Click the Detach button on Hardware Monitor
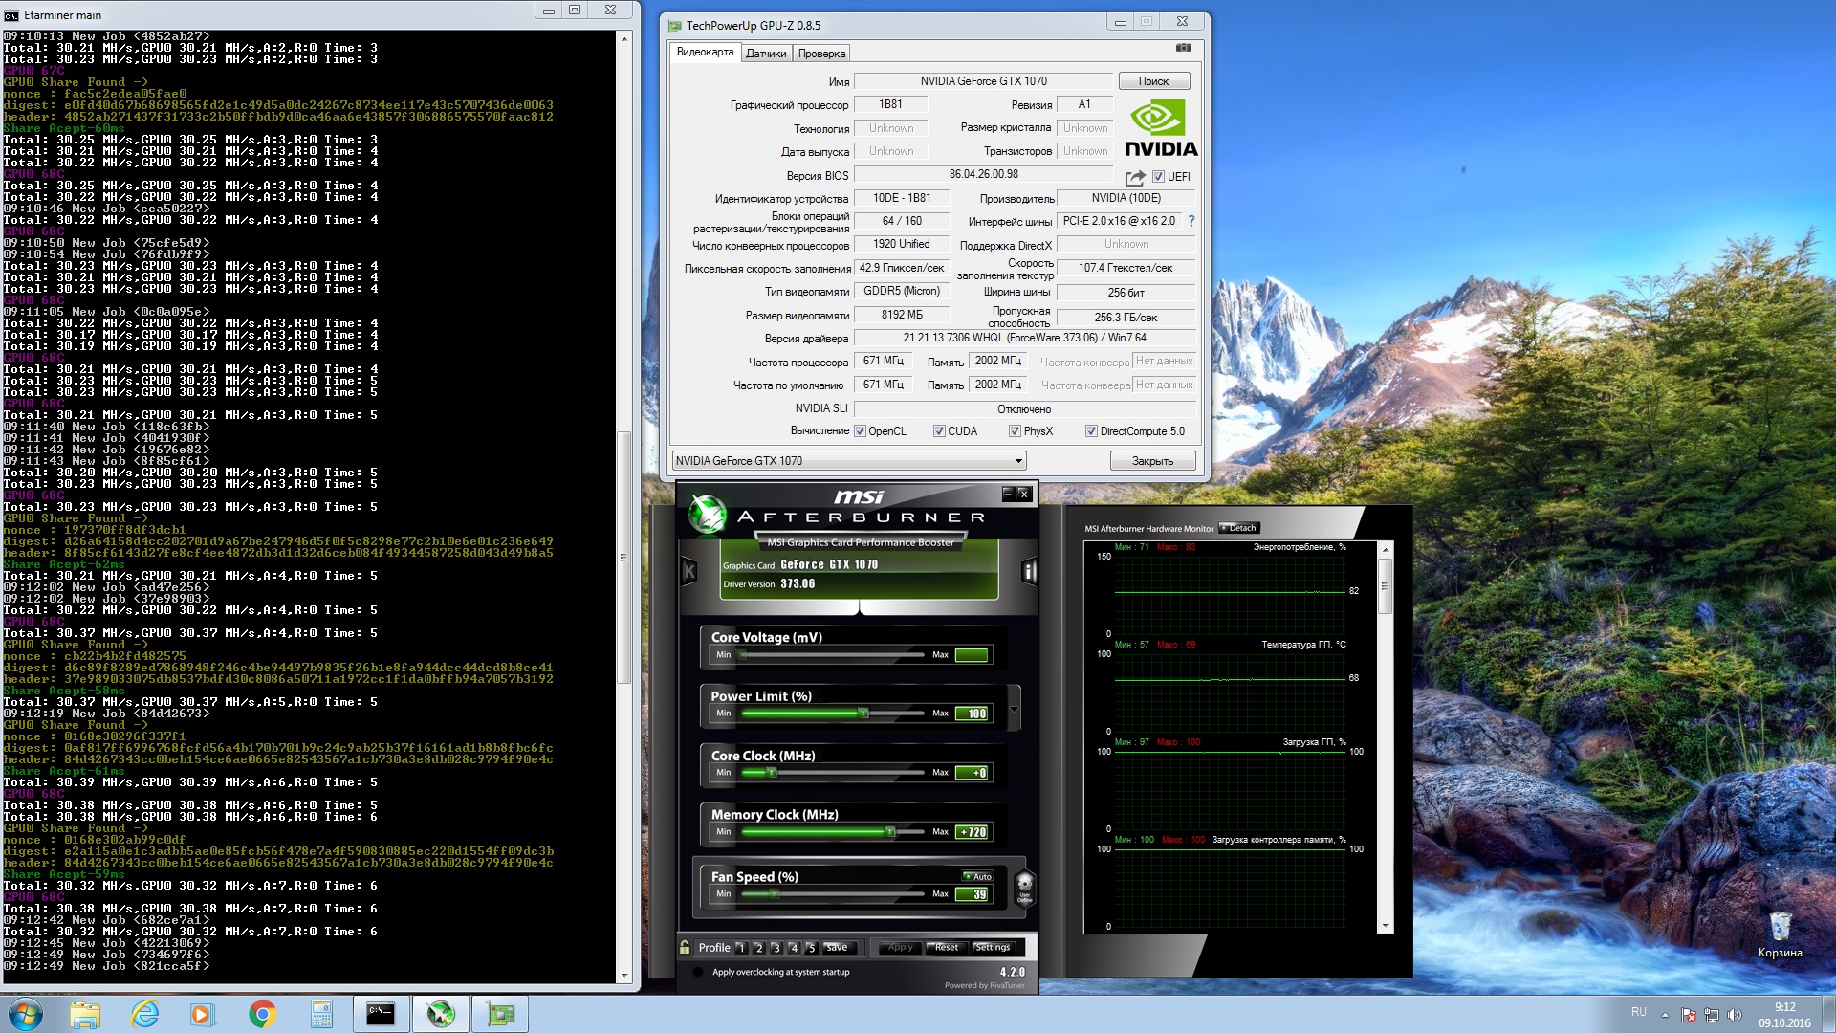 [1239, 528]
